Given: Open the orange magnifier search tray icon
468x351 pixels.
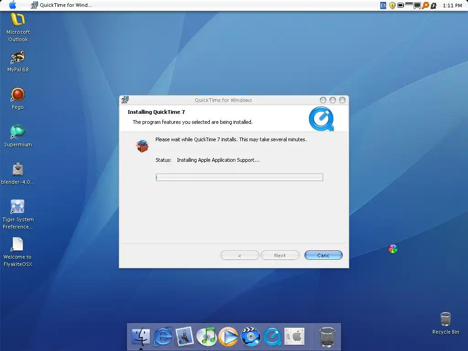Looking at the screenshot, I should pos(425,5).
